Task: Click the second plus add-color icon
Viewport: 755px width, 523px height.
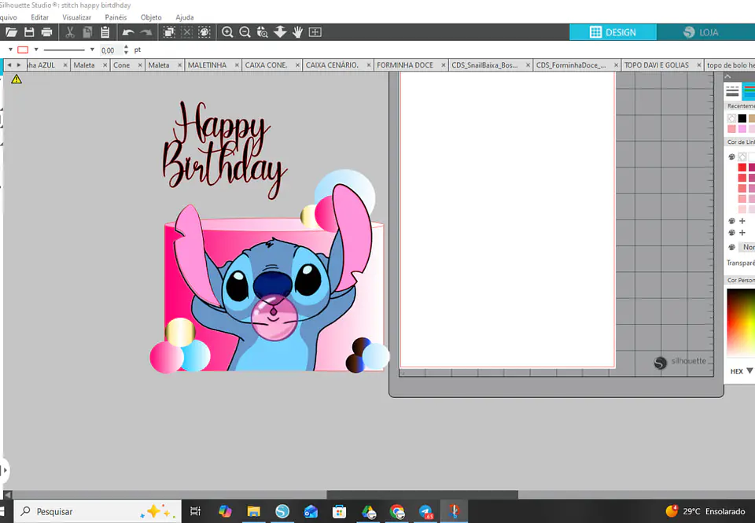Action: (x=742, y=233)
